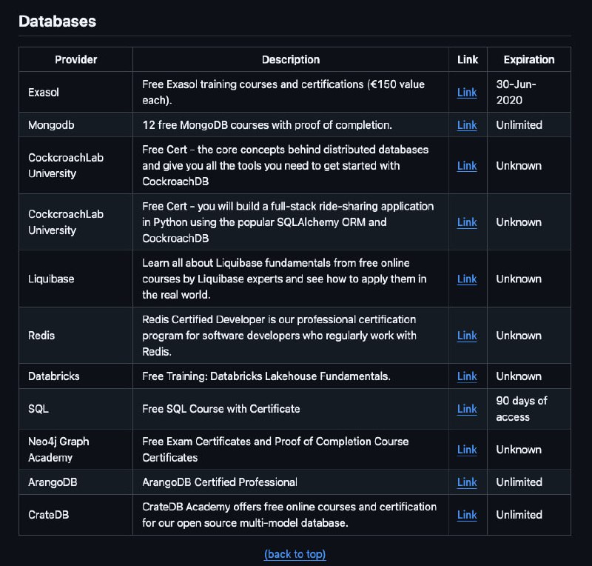Click the Expiration column header
The width and height of the screenshot is (592, 566).
pos(528,59)
